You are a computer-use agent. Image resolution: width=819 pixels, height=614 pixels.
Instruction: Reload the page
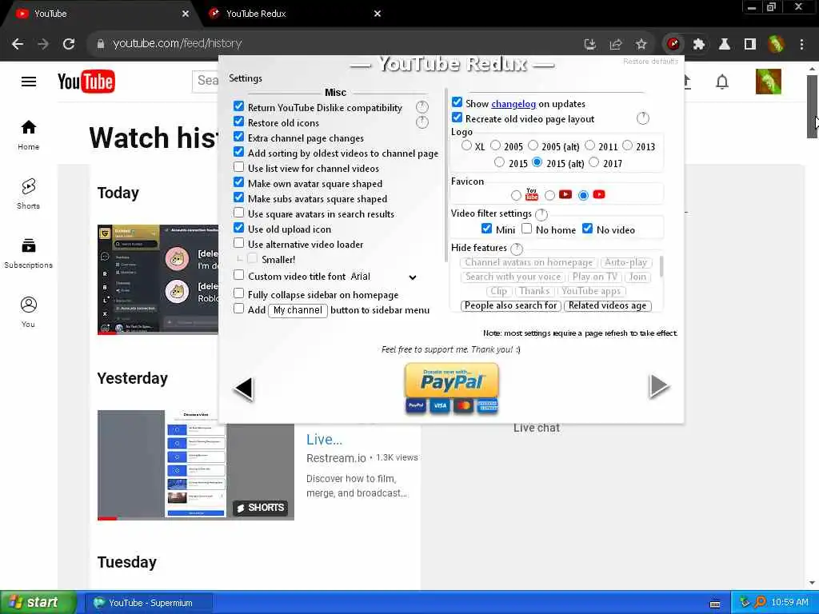(69, 44)
